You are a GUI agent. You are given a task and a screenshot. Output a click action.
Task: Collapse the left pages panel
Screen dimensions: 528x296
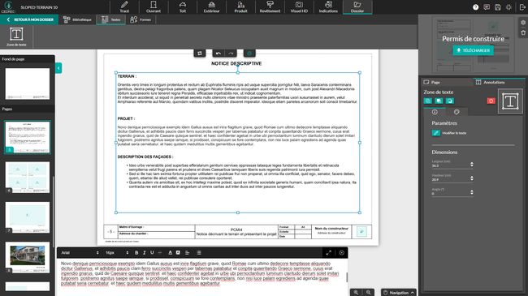(58, 68)
